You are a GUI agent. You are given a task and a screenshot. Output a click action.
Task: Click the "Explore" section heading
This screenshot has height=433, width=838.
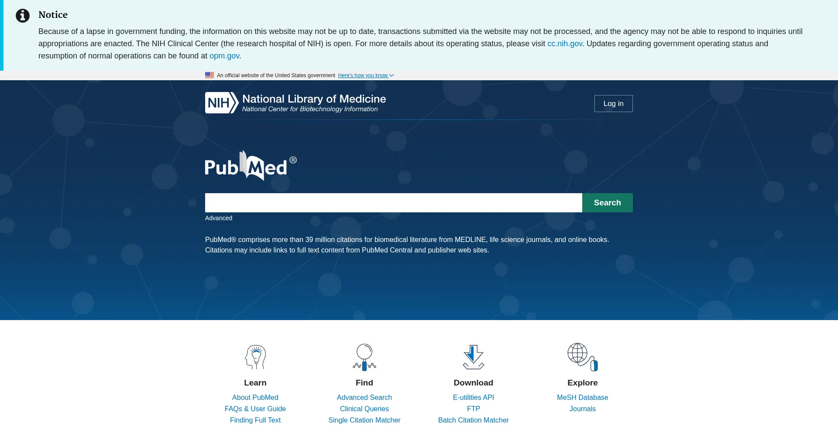(x=583, y=382)
